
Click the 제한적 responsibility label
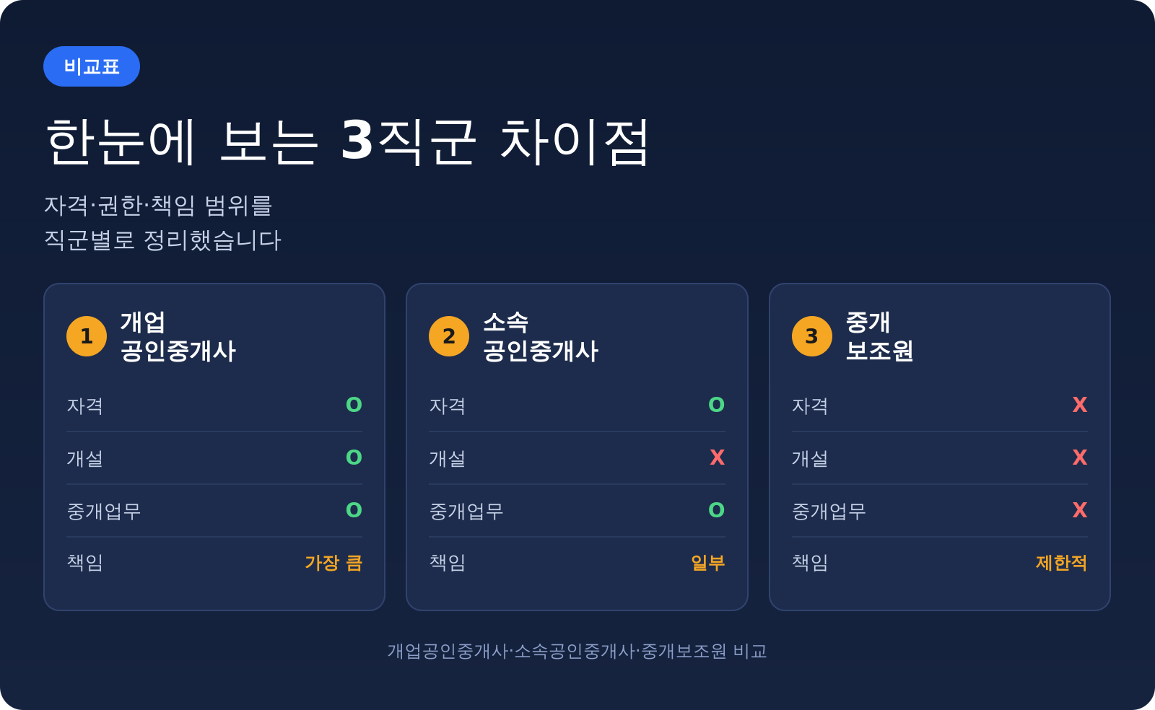tap(1061, 563)
